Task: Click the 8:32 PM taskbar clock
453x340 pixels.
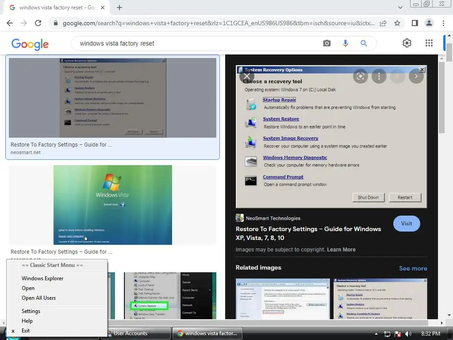Action: [x=430, y=334]
